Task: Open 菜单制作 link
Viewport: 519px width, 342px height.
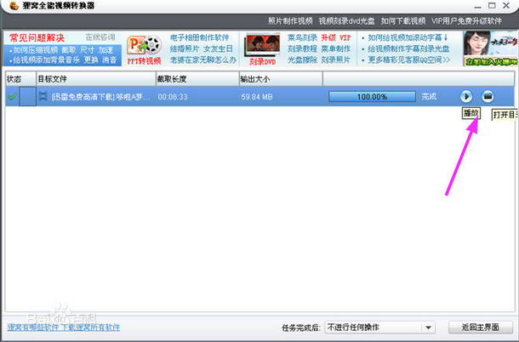Action: (x=335, y=48)
